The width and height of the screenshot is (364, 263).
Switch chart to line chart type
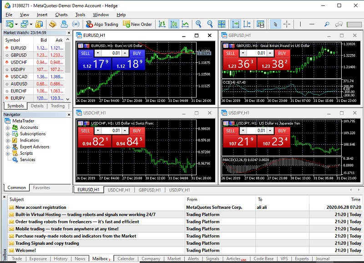tap(185, 24)
